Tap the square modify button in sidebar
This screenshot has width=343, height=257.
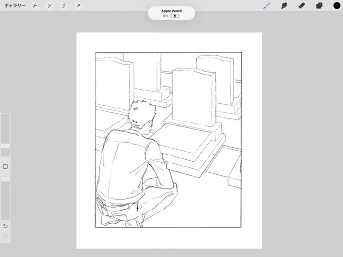[x=5, y=166]
